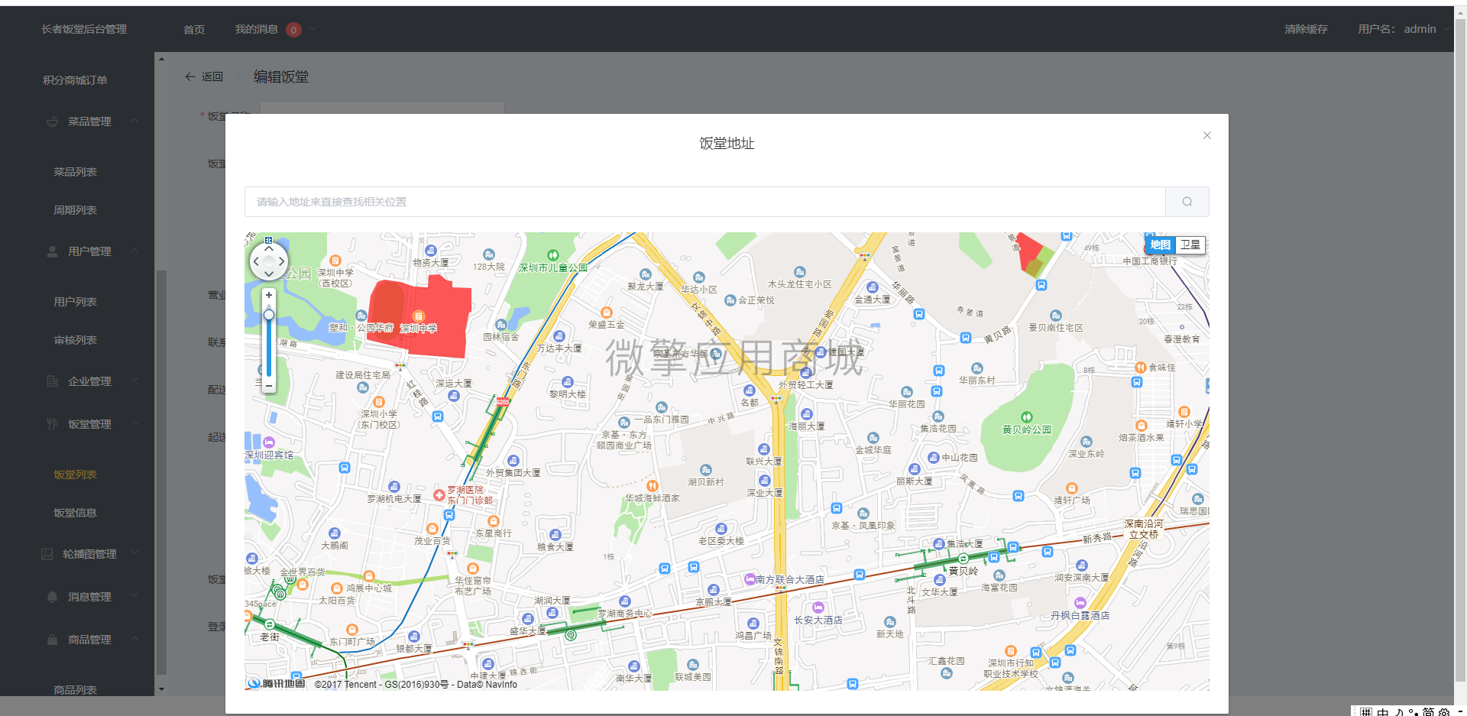Image resolution: width=1467 pixels, height=716 pixels.
Task: Close the 饭堂地址 dialog
Action: click(1207, 135)
